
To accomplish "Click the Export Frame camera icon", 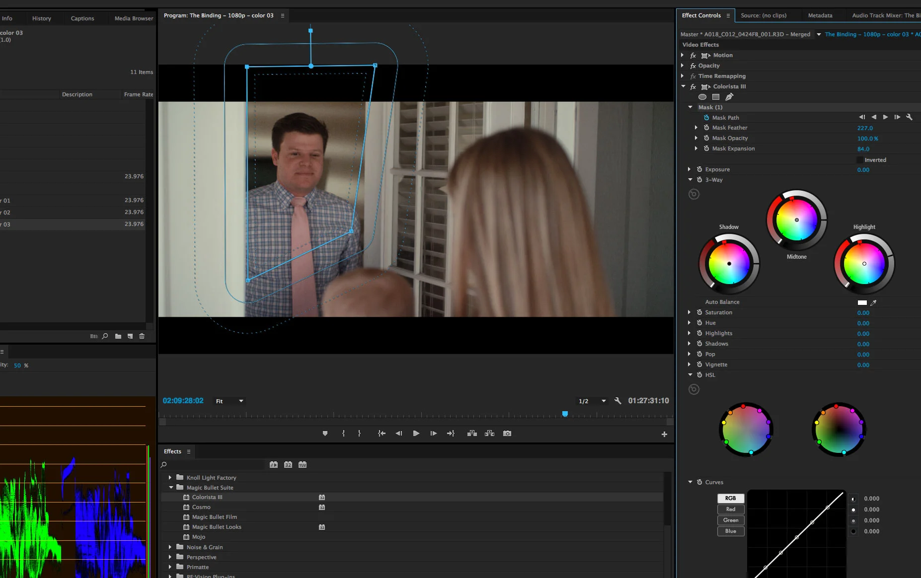I will click(x=507, y=433).
